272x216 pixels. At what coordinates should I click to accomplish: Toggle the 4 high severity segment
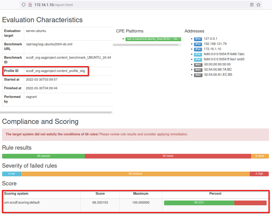tap(260, 174)
